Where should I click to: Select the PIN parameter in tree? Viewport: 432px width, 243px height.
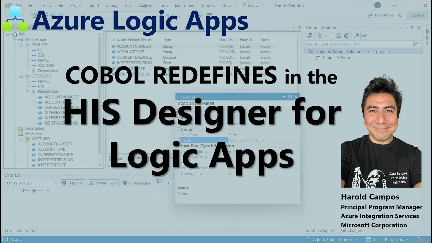[41, 86]
